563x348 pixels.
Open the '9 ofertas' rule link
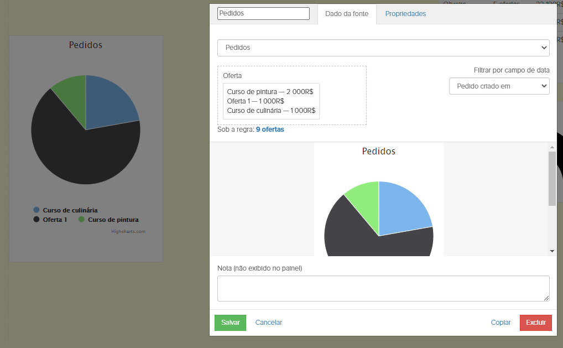(x=270, y=129)
